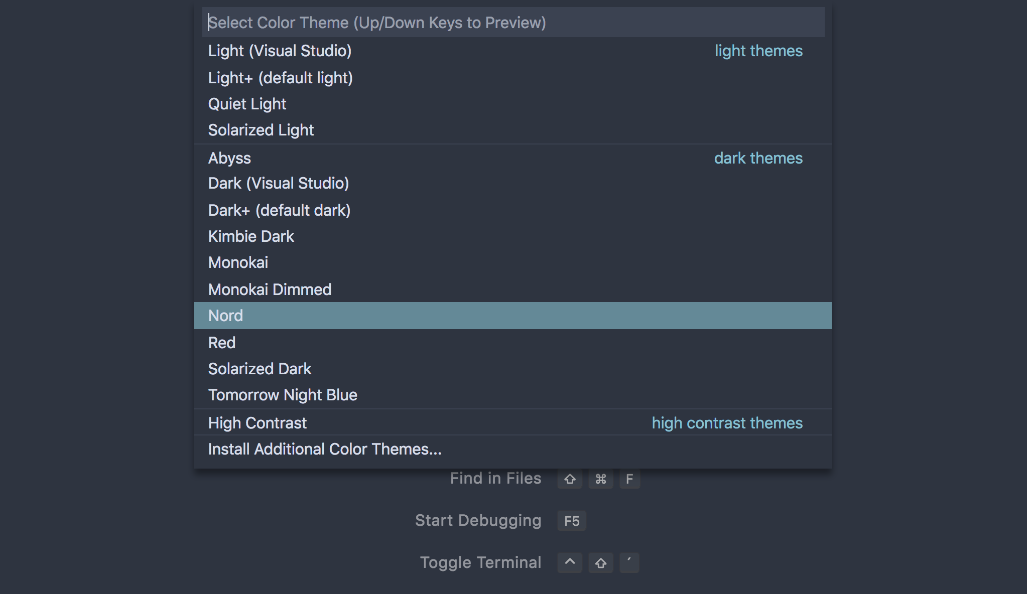This screenshot has width=1027, height=594.
Task: Select Dark (Visual Studio) theme
Action: pyautogui.click(x=512, y=183)
